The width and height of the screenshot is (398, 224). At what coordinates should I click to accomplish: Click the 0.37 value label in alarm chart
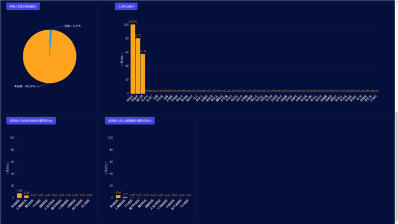(139, 195)
